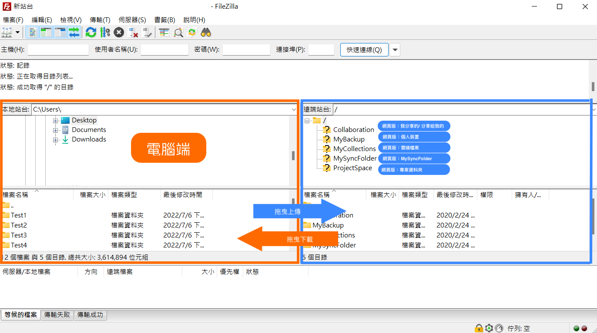Select the Desktop folder in local tree
Image resolution: width=597 pixels, height=333 pixels.
pyautogui.click(x=84, y=120)
